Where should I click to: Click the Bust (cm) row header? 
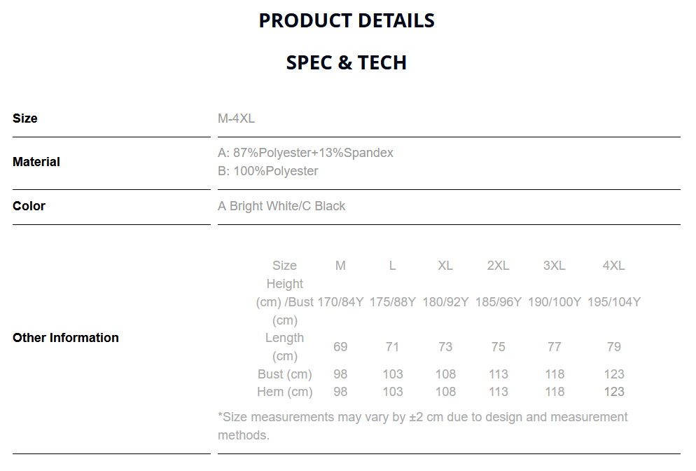click(284, 374)
